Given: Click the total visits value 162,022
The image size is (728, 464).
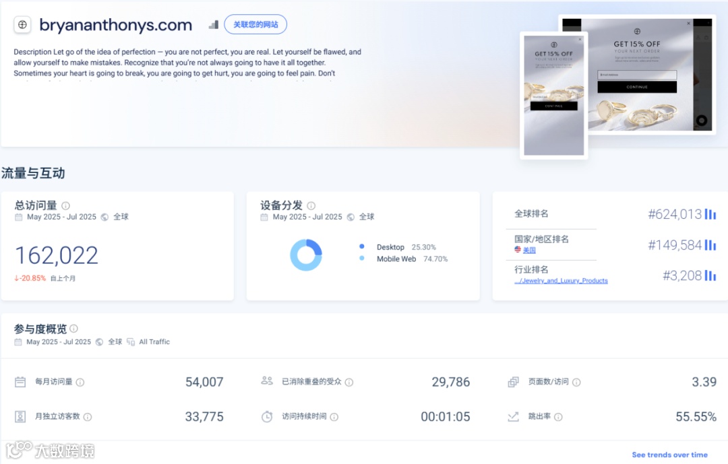Looking at the screenshot, I should pos(57,255).
